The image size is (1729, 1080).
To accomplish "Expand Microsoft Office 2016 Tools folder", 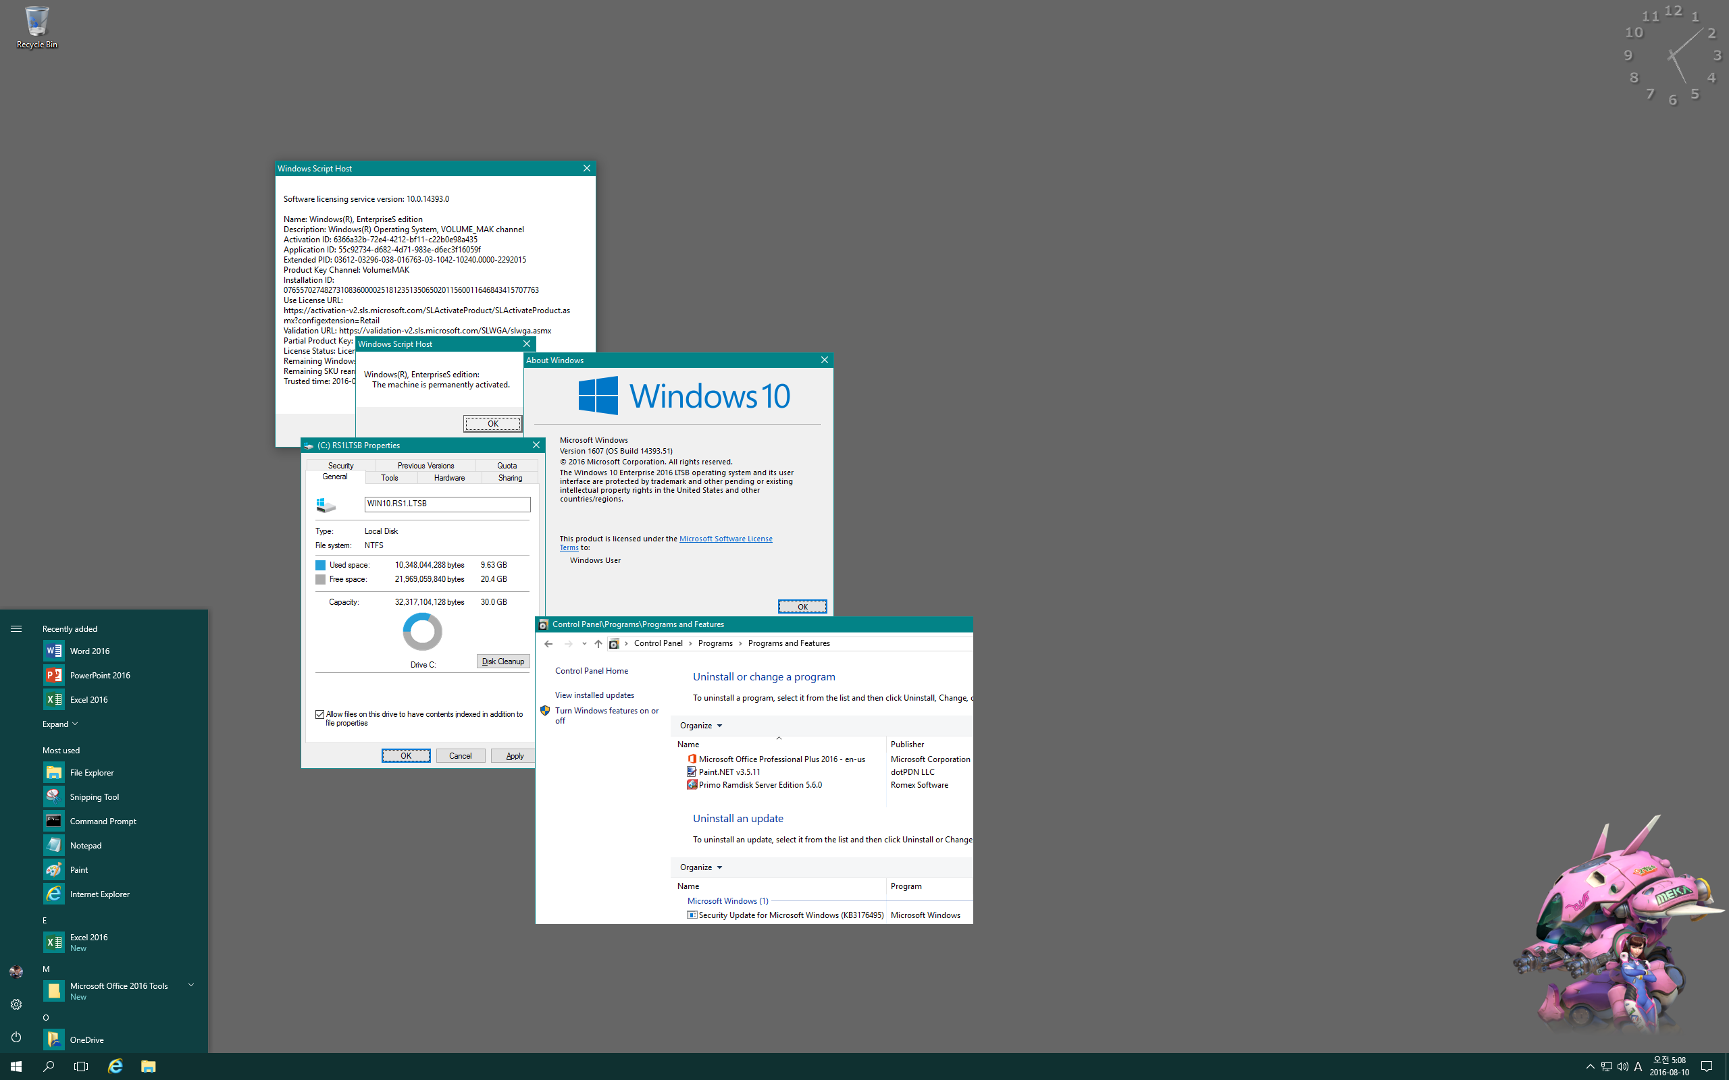I will pos(190,985).
